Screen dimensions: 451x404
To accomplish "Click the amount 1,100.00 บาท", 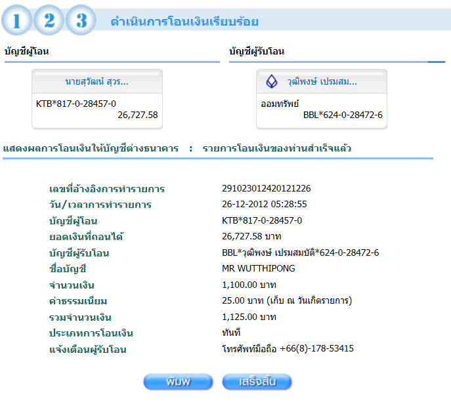I will tap(249, 285).
